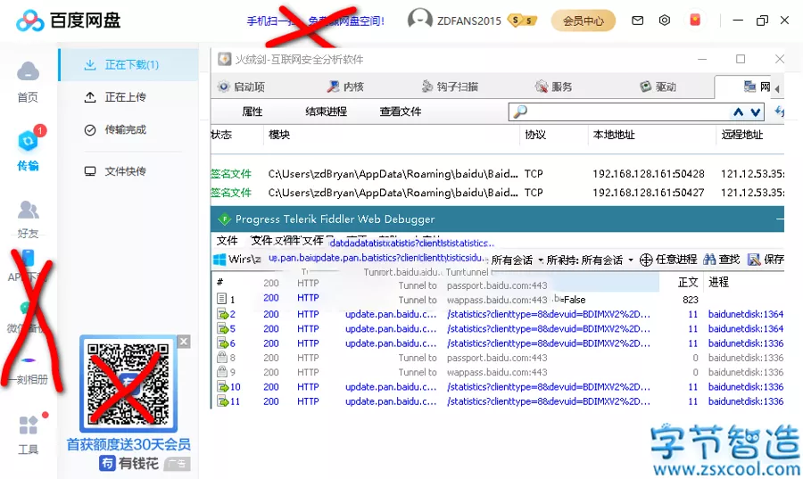The width and height of the screenshot is (803, 479).
Task: Select Fiddler session 10 row icon
Action: [223, 387]
